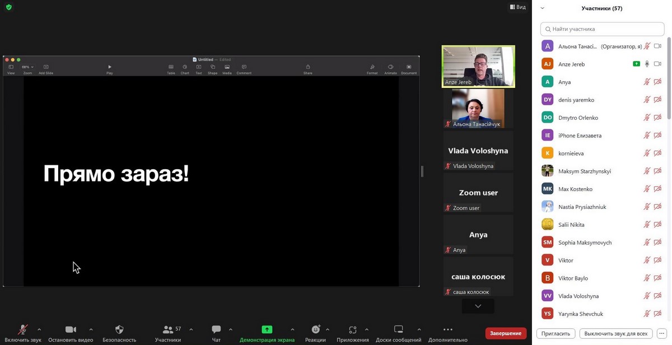
Task: Open Доски сообщений whiteboards icon
Action: tap(398, 330)
